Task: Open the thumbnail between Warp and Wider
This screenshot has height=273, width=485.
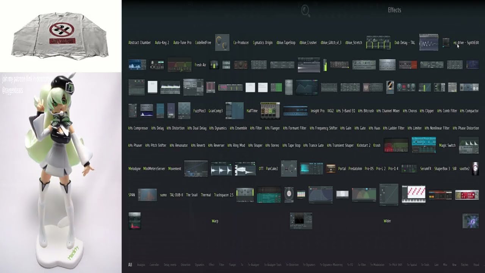Action: (301, 221)
